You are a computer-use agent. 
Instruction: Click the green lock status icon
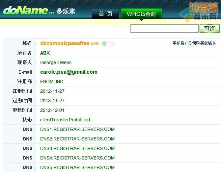point(104,44)
